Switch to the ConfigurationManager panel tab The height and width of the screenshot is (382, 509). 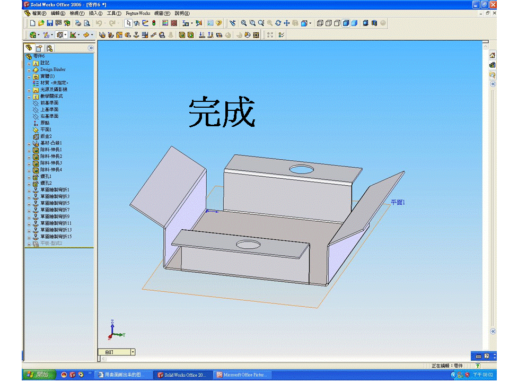click(x=49, y=48)
